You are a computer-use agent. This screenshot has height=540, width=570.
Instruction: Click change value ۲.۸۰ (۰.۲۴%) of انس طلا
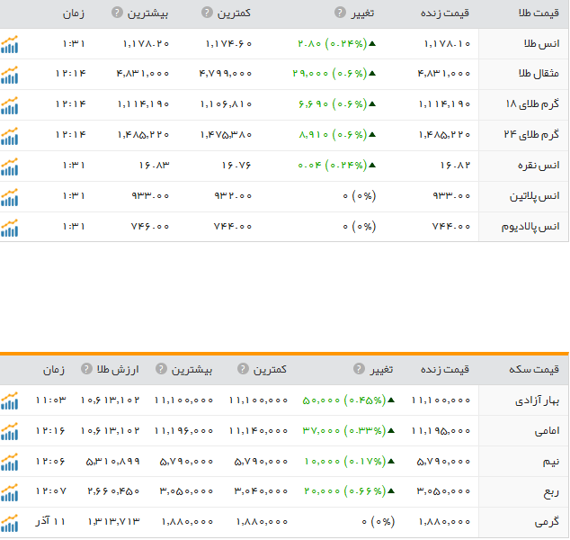[336, 44]
